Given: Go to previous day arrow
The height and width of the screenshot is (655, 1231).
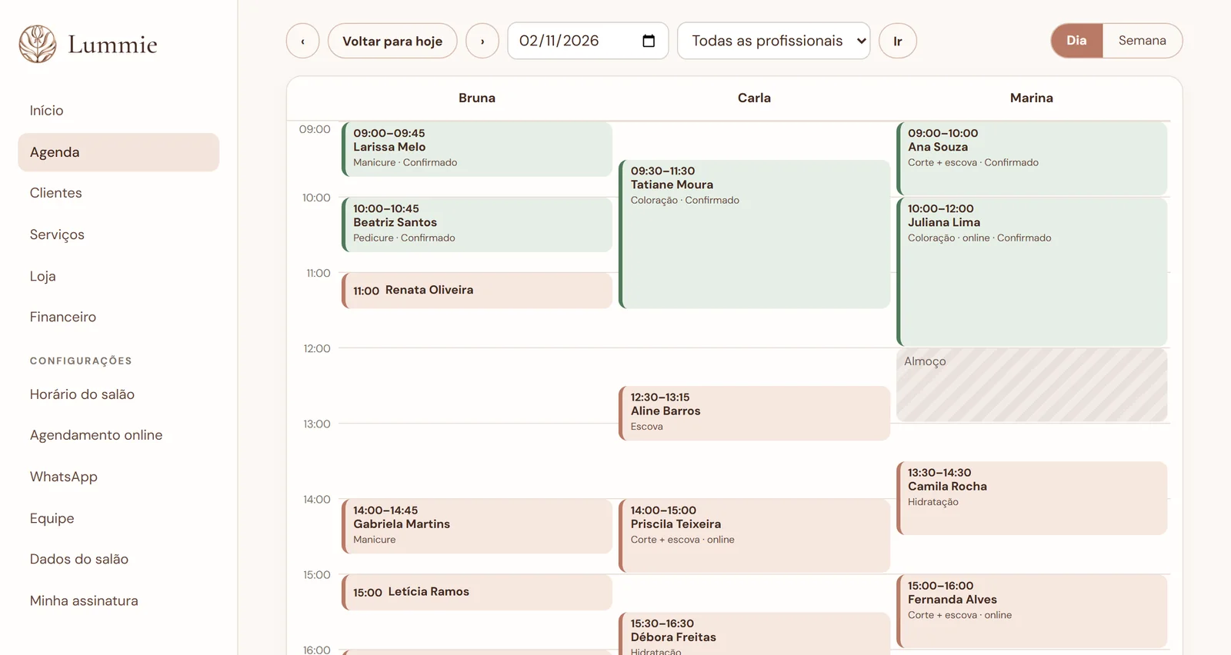Looking at the screenshot, I should (302, 41).
